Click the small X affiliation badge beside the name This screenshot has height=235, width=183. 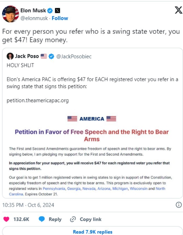(58, 11)
